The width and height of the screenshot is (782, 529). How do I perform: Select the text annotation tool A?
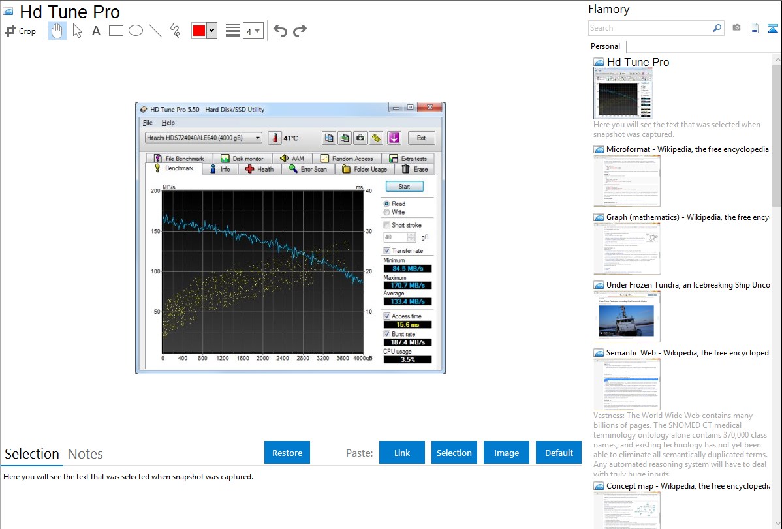[x=96, y=31]
